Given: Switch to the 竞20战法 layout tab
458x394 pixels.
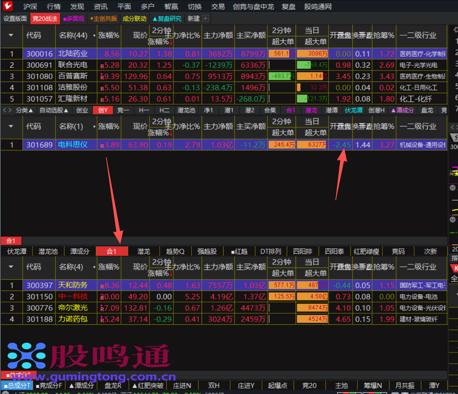Looking at the screenshot, I should click(45, 19).
